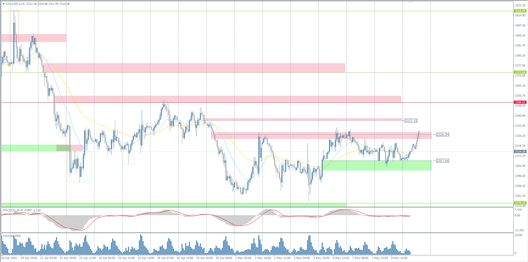Select the orange rectangle around the first price spike

tap(14, 26)
